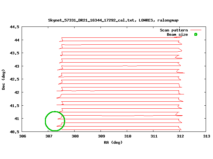
Task: Click the x-axis tick label 307
Action: point(49,136)
